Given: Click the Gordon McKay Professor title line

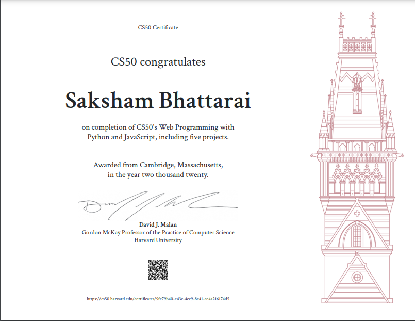Looking at the screenshot, I should click(158, 232).
